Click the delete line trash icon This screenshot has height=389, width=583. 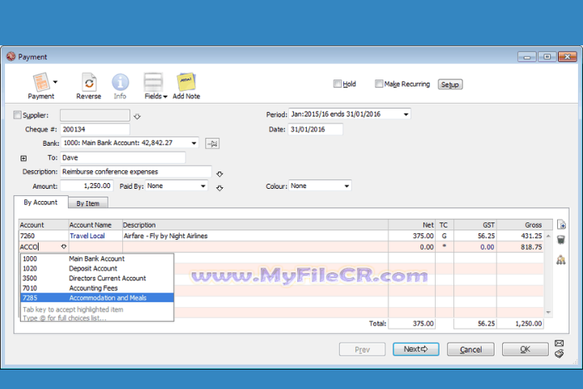point(561,240)
